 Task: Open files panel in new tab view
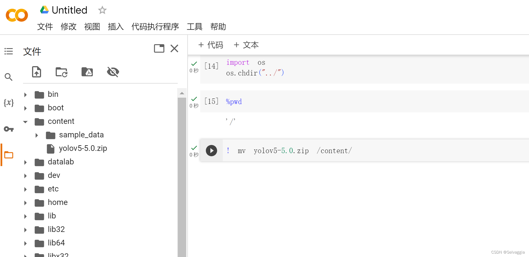click(x=159, y=48)
